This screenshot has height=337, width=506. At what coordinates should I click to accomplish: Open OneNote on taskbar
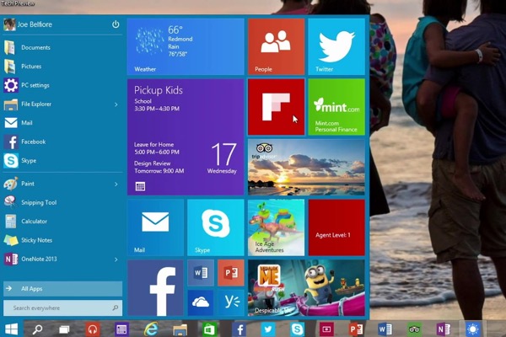pos(444,329)
